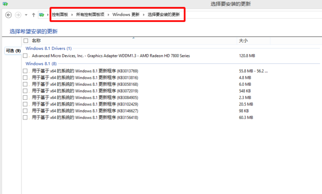This screenshot has height=194, width=322.
Task: Click the Back navigation arrow
Action: click(9, 15)
